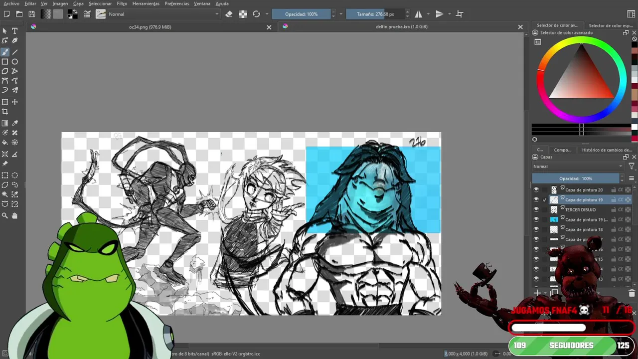638x359 pixels.
Task: Delete the selected layer with trash icon
Action: click(632, 293)
